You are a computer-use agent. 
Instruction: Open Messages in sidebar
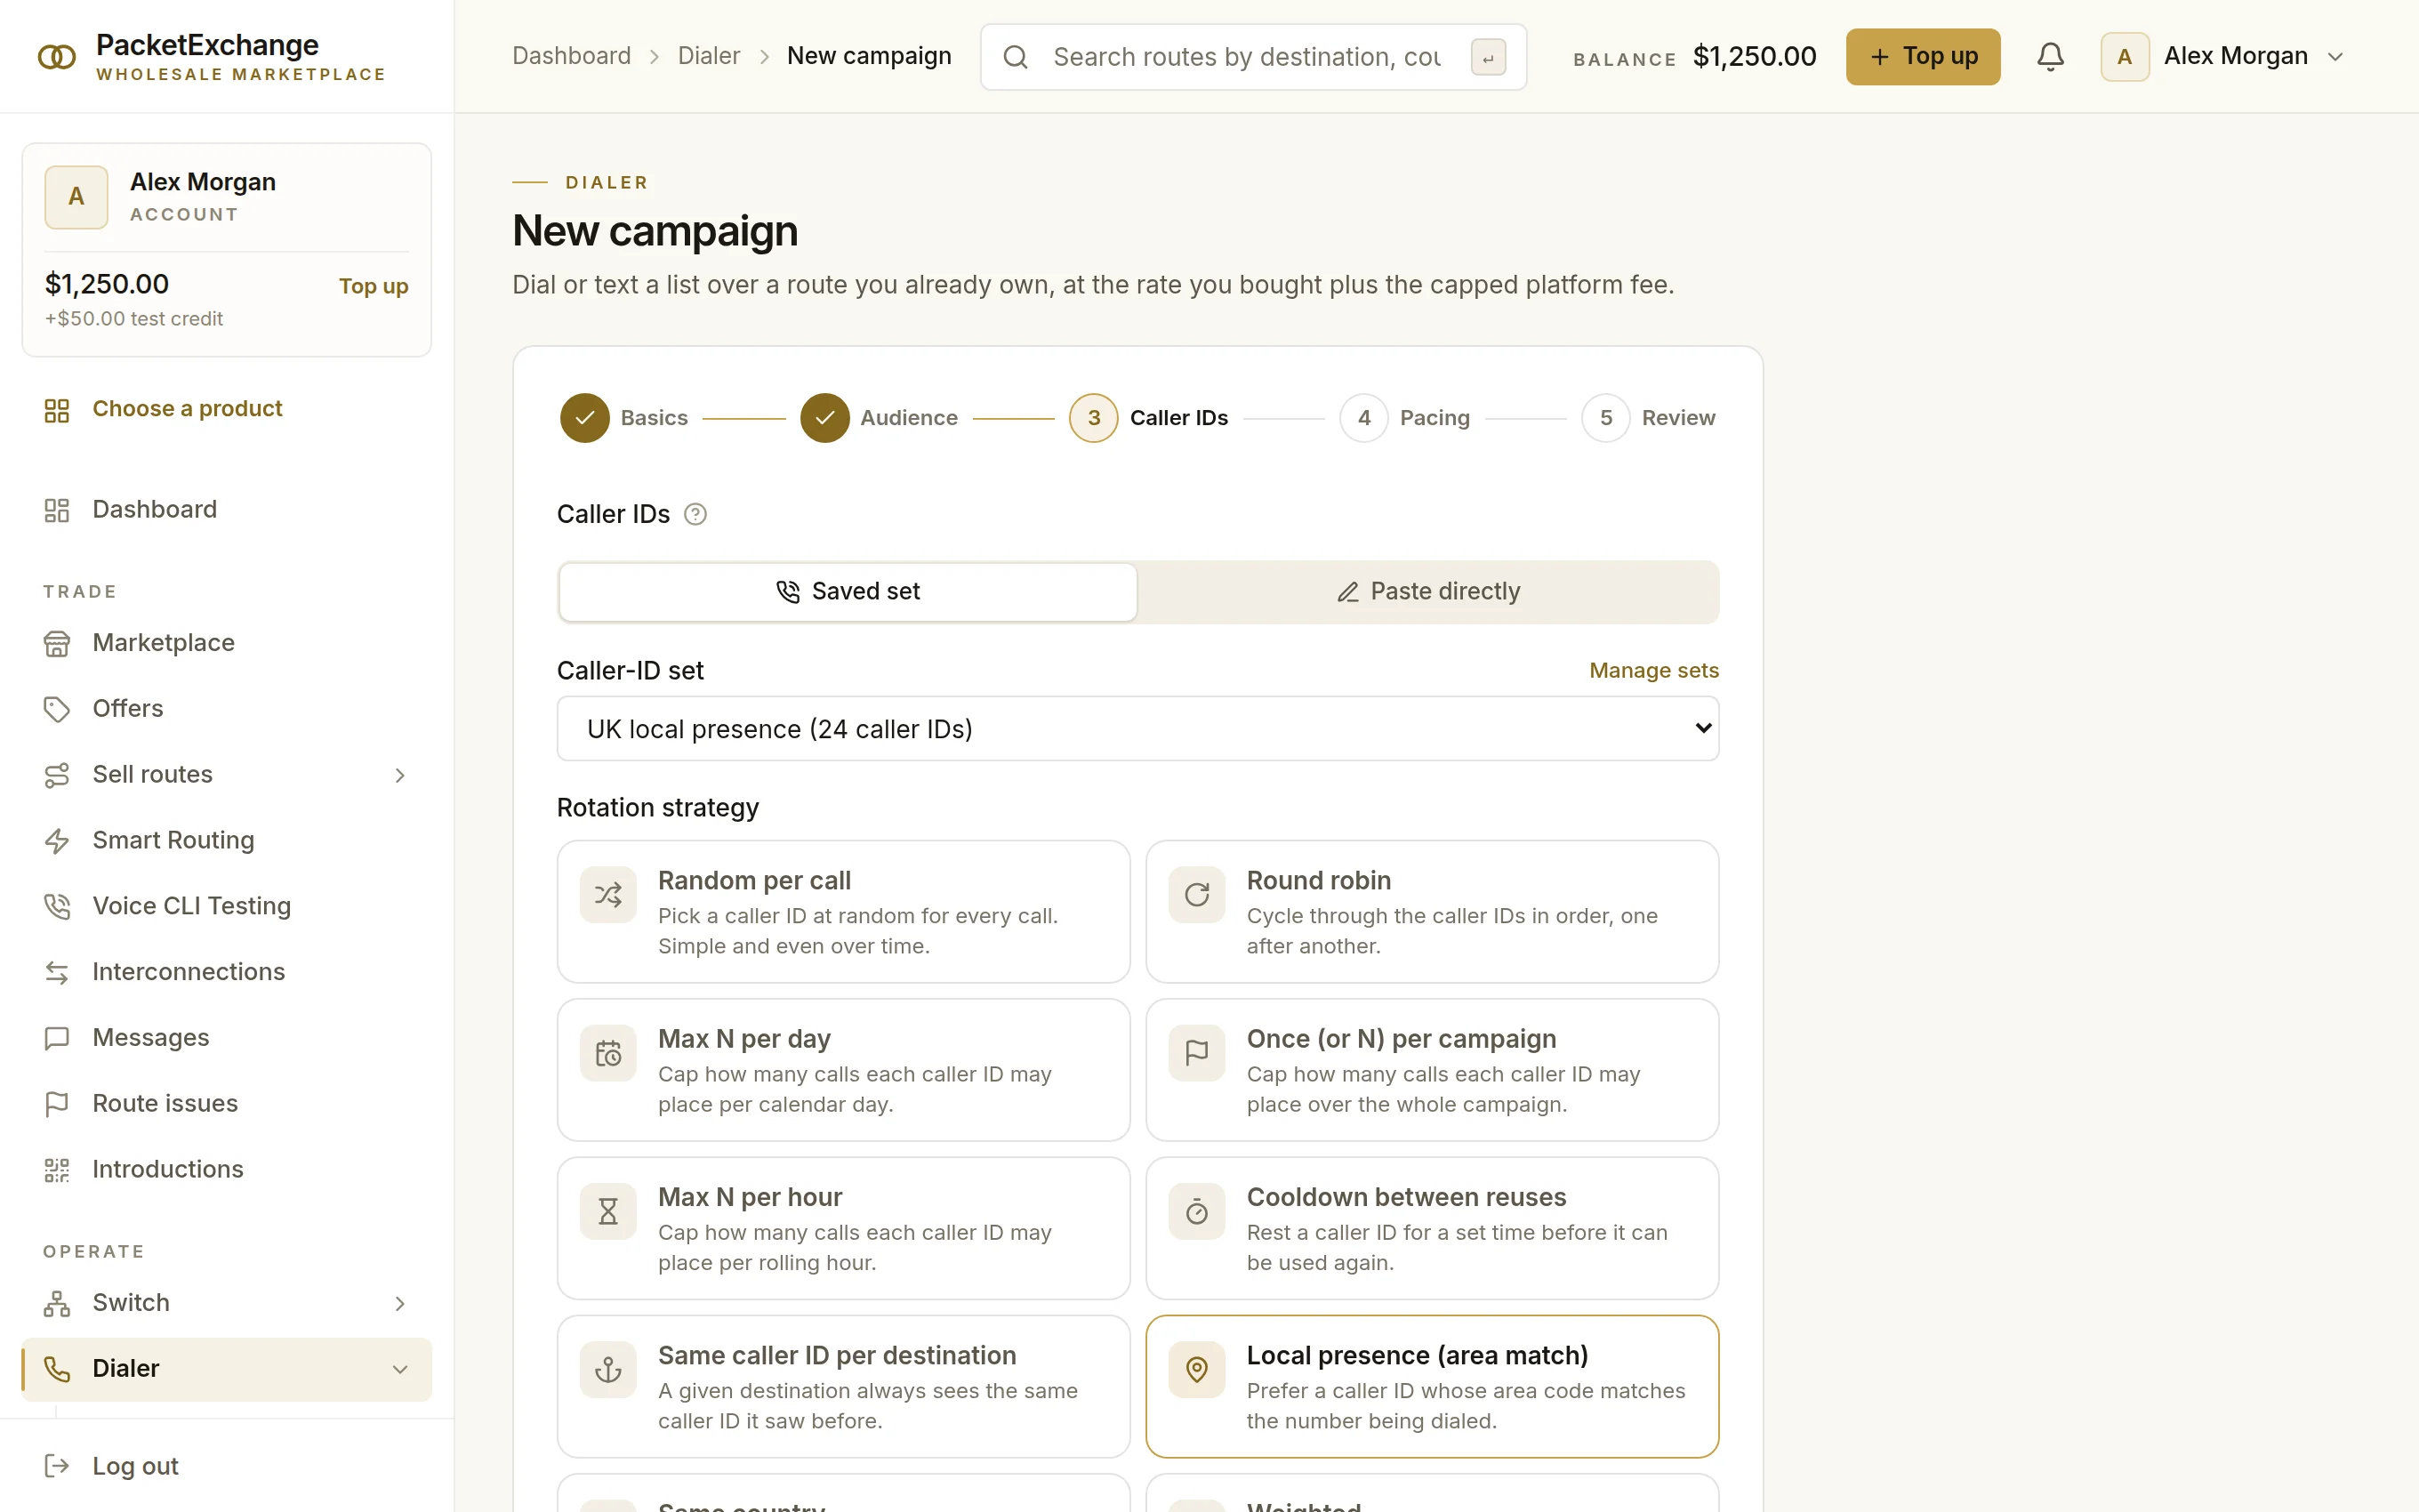(x=226, y=1038)
